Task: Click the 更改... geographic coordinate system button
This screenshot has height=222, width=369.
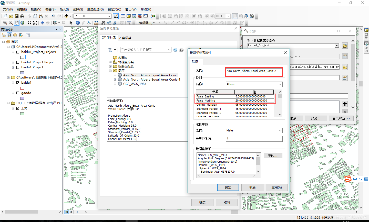Action: (273, 156)
